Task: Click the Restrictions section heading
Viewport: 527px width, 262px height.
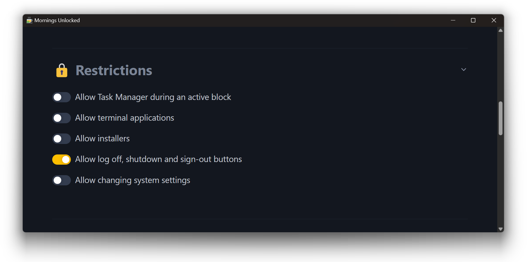Action: (114, 71)
